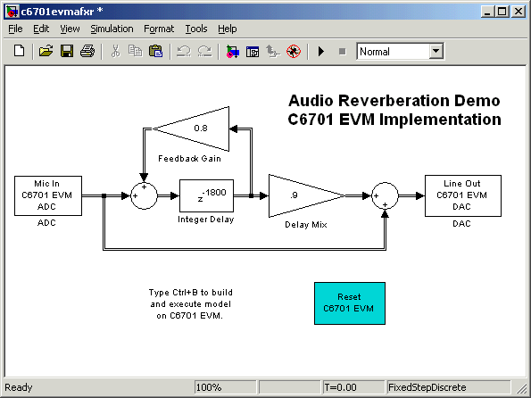Viewport: 531px width, 398px height.
Task: Open the Help menu
Action: pos(228,29)
